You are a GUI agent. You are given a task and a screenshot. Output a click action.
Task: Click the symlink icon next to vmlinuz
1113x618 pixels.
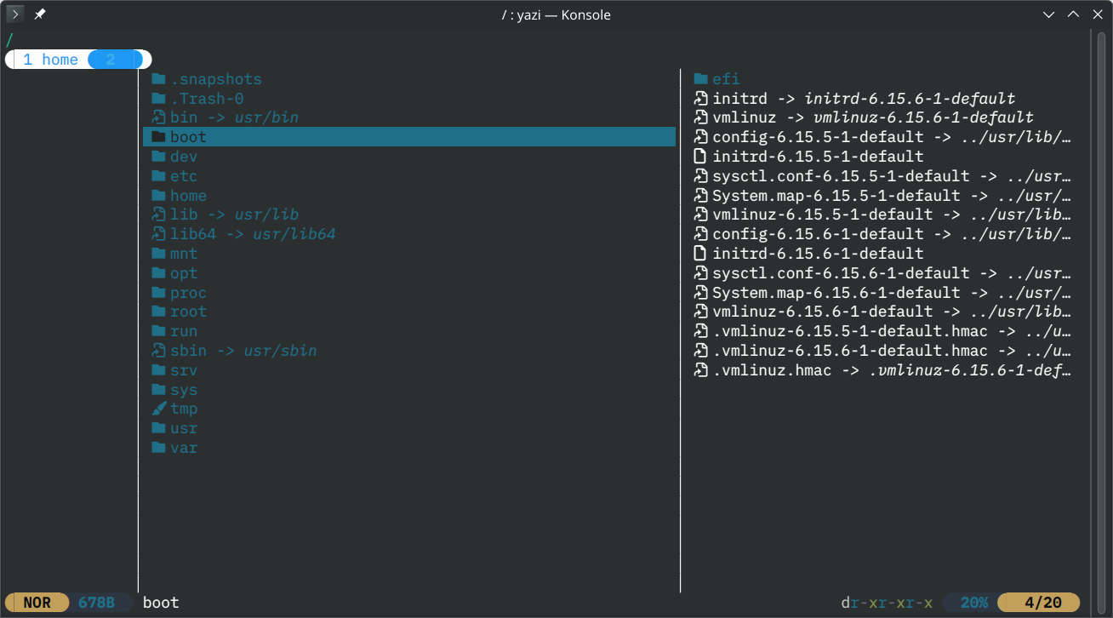pos(700,117)
